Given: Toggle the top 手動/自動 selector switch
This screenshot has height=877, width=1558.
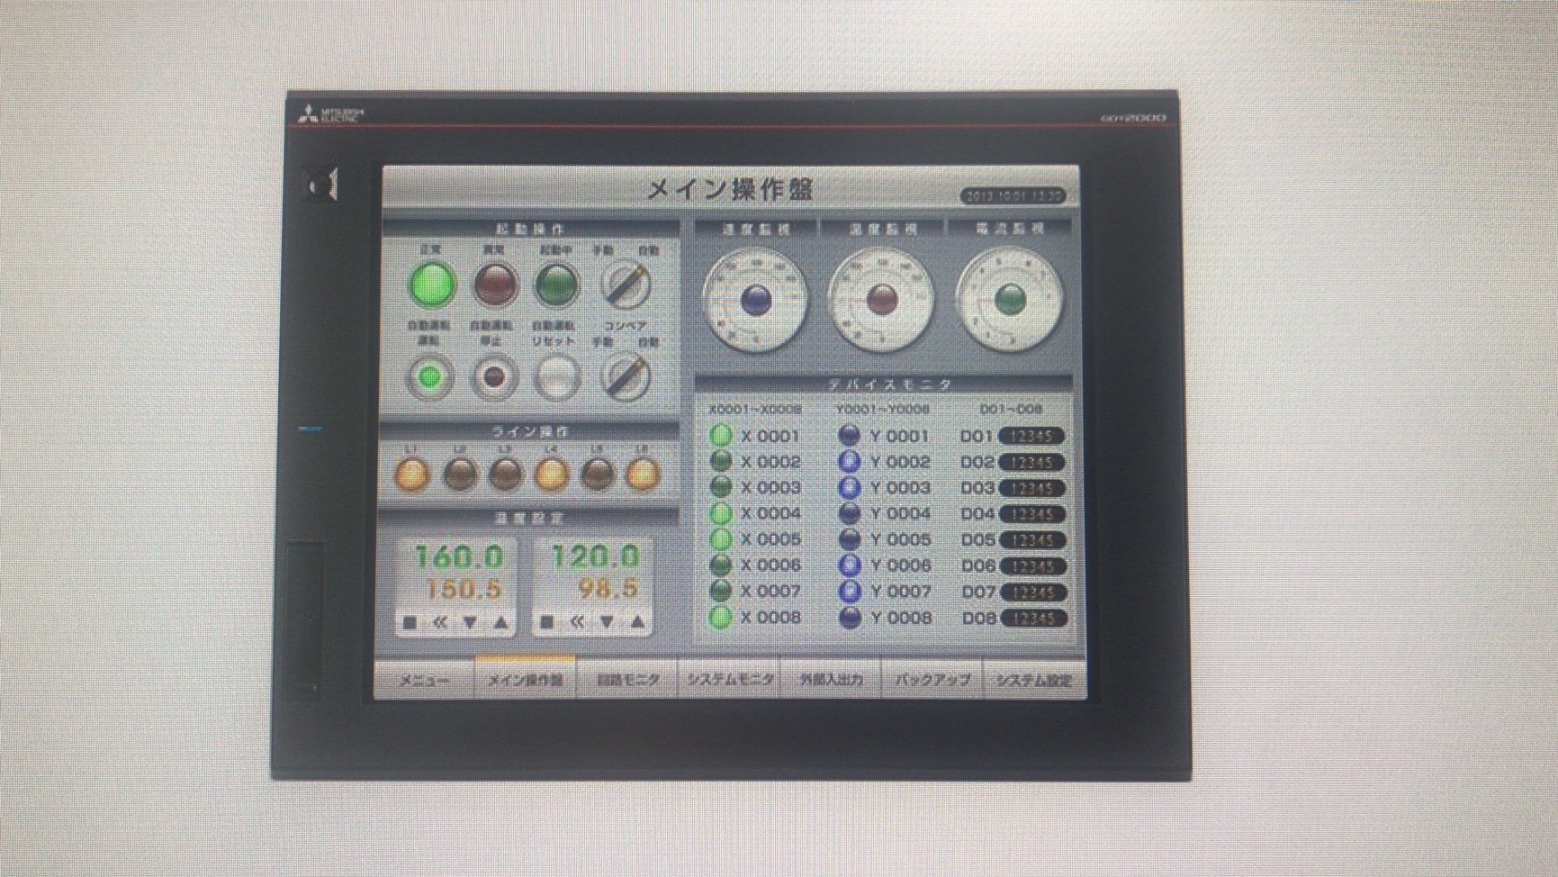Looking at the screenshot, I should coord(626,285).
